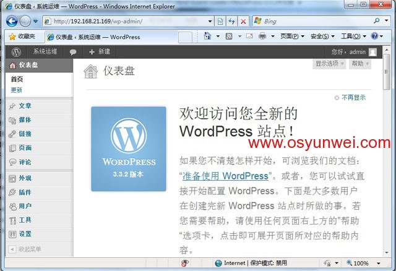Open the 工具(O) menu
This screenshot has height=271, width=396.
[353, 37]
